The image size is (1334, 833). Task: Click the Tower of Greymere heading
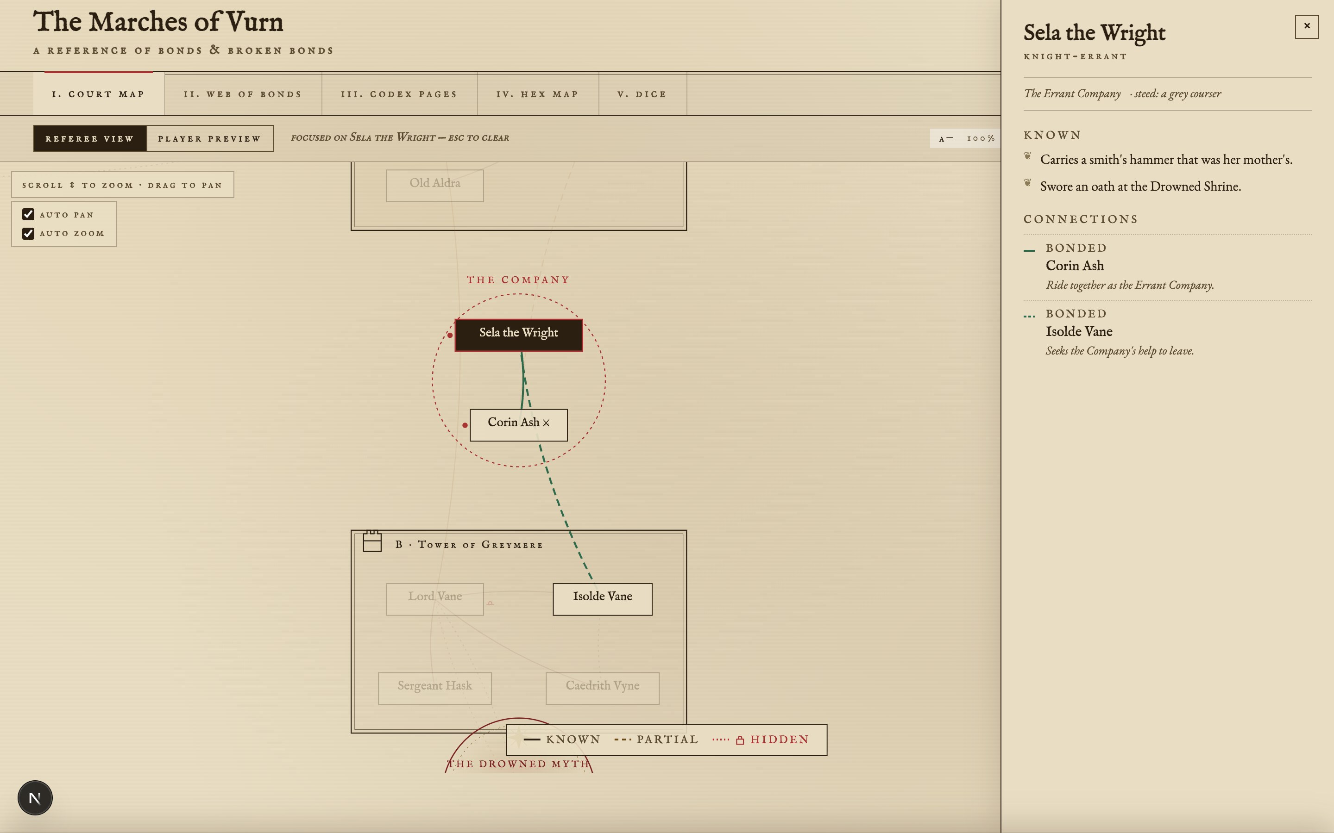(x=469, y=544)
